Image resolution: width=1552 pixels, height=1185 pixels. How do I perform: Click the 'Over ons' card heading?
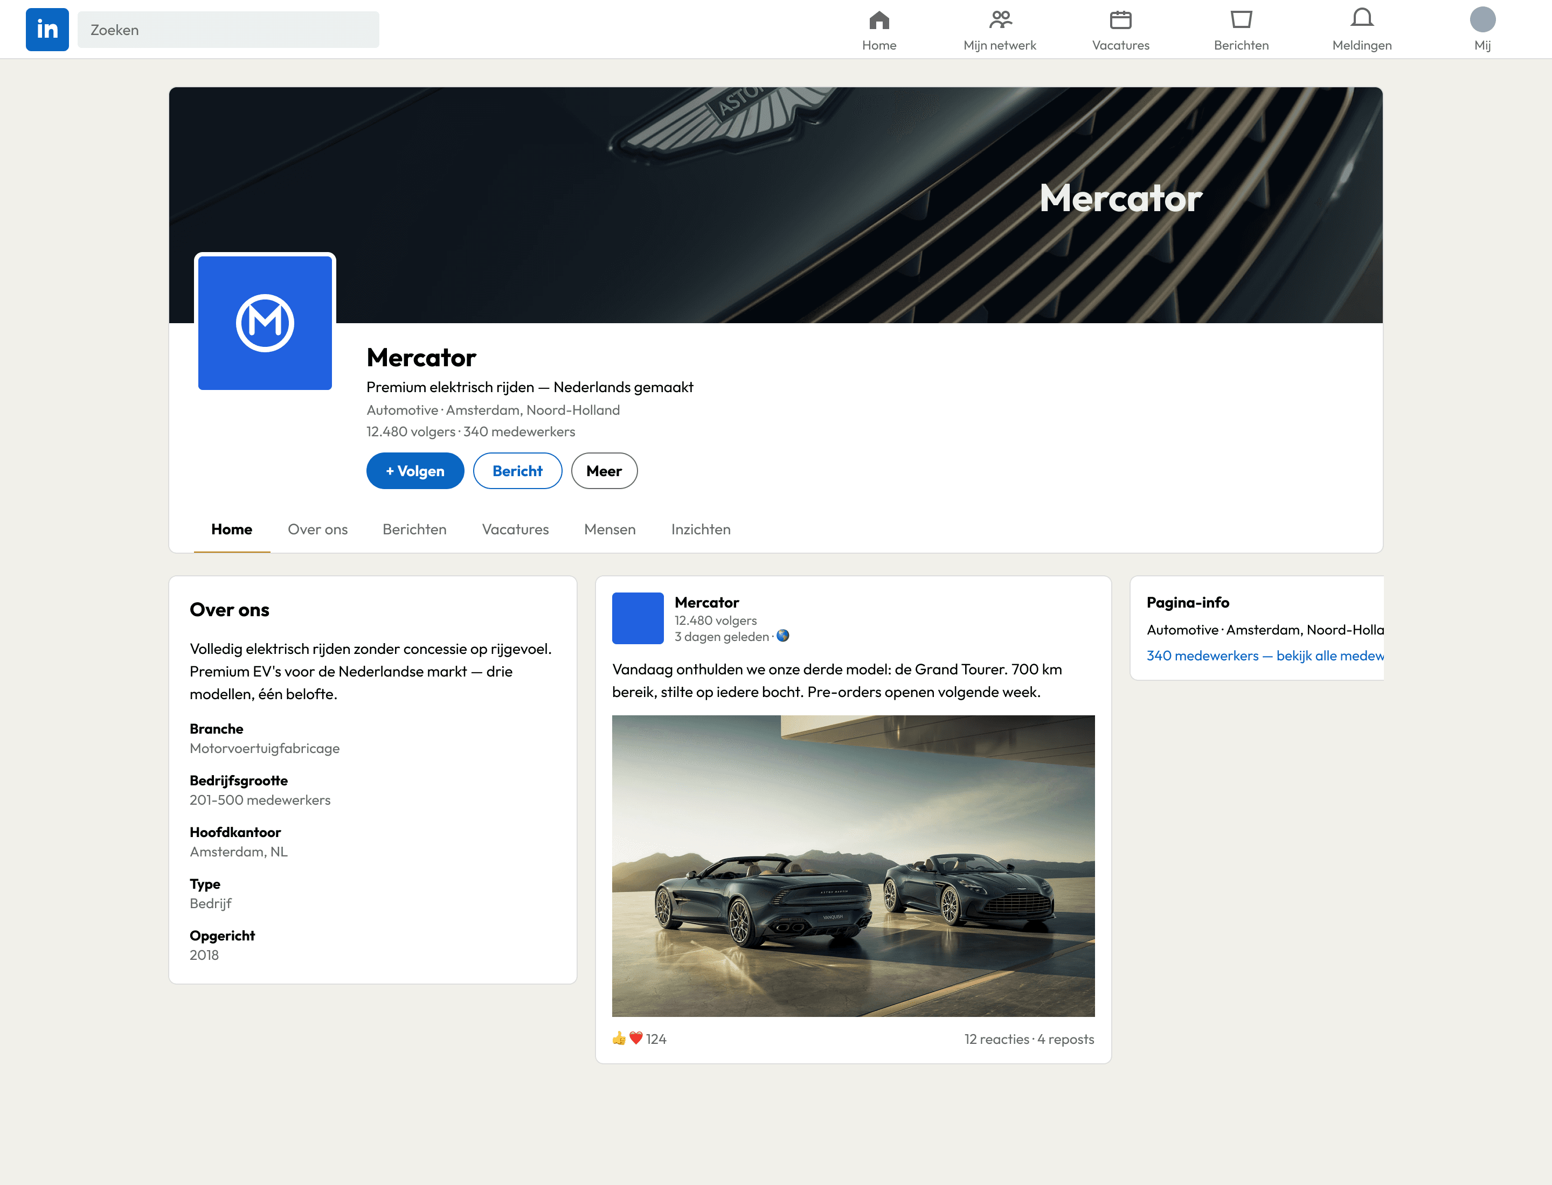click(x=230, y=609)
